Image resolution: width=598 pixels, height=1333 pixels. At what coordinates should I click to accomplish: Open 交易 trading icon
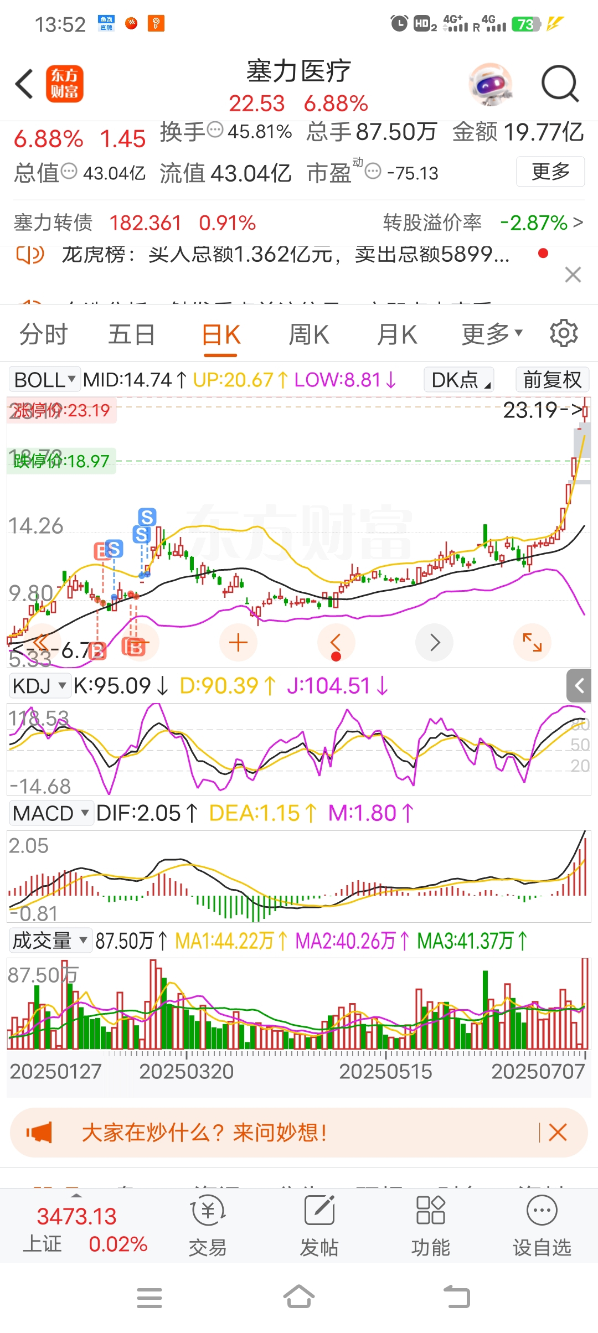208,1226
